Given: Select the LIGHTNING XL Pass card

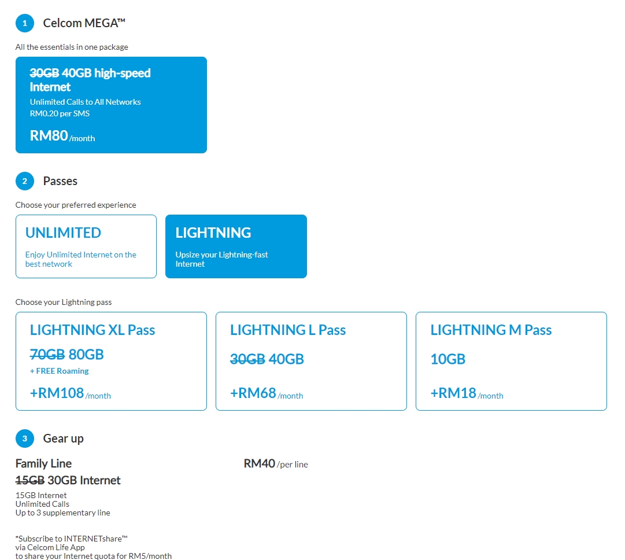Looking at the screenshot, I should pos(111,361).
